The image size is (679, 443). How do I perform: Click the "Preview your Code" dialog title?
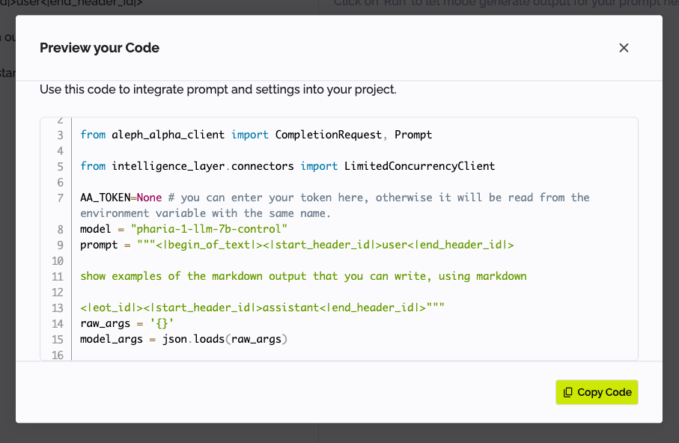click(100, 48)
